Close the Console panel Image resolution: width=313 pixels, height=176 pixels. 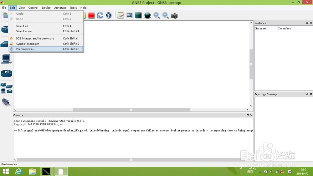pos(251,115)
